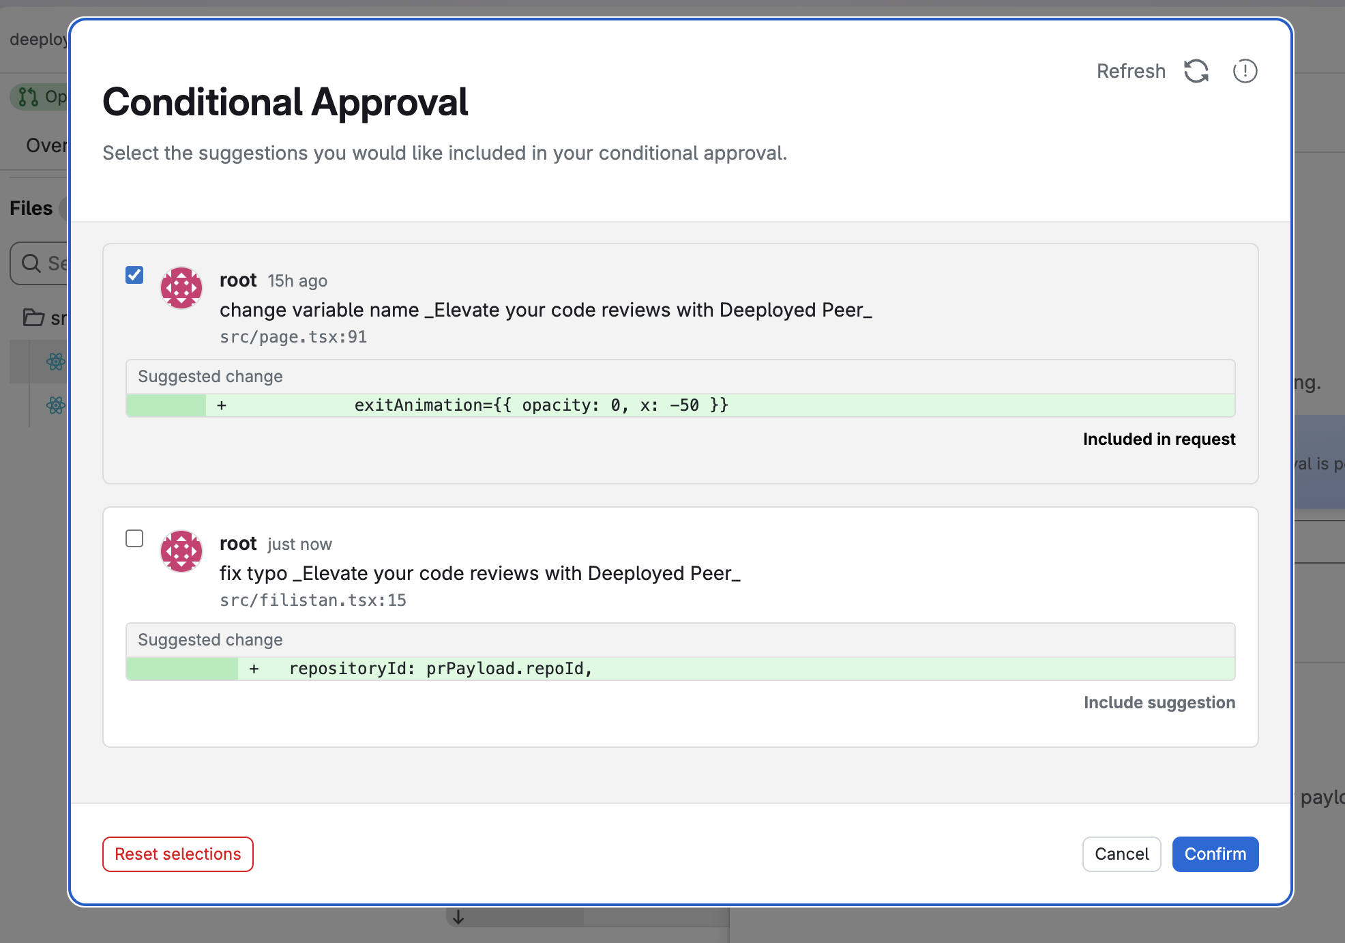The image size is (1345, 943).
Task: Click the folder icon in the files tree
Action: (x=33, y=317)
